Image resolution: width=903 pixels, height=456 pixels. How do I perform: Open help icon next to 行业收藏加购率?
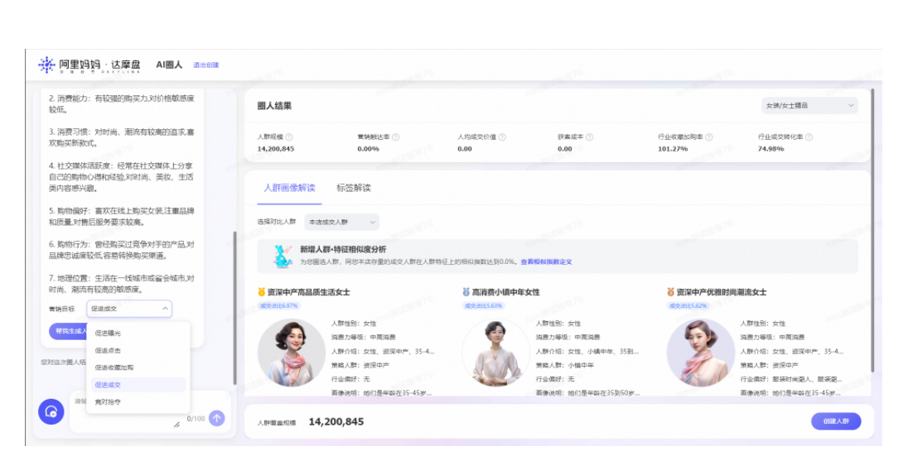pos(709,137)
